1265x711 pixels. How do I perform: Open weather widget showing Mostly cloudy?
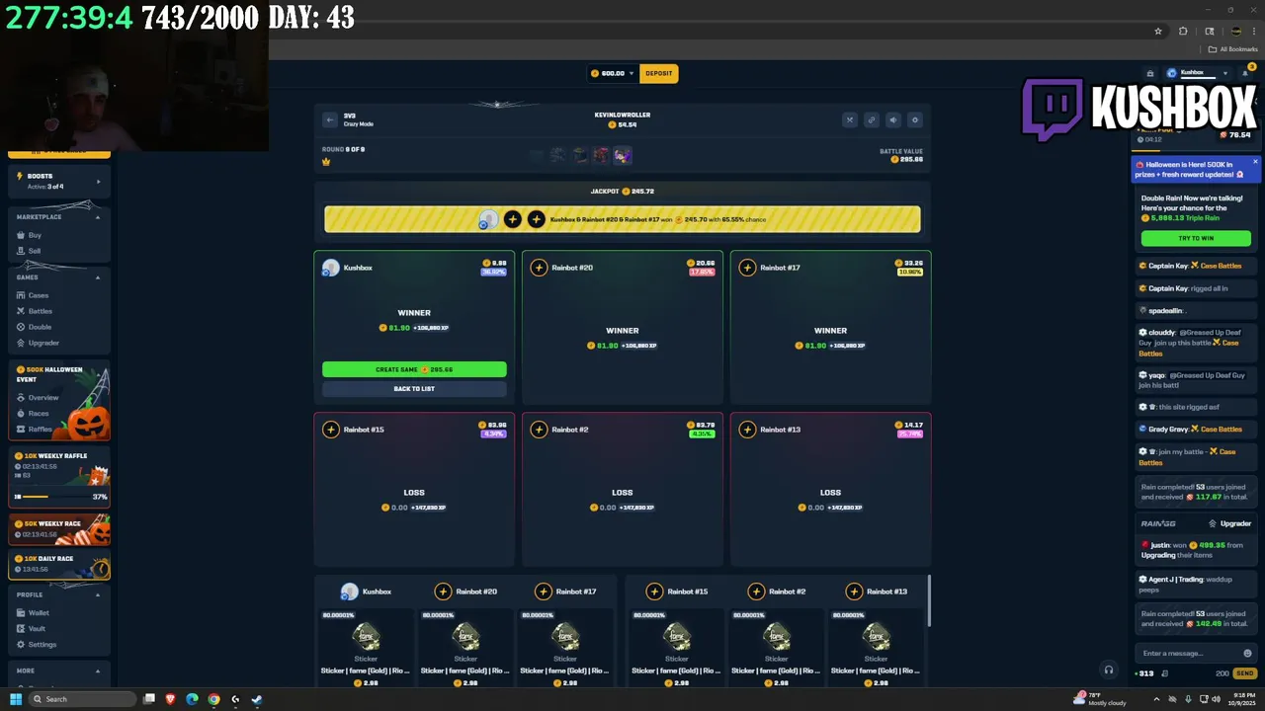[1100, 699]
